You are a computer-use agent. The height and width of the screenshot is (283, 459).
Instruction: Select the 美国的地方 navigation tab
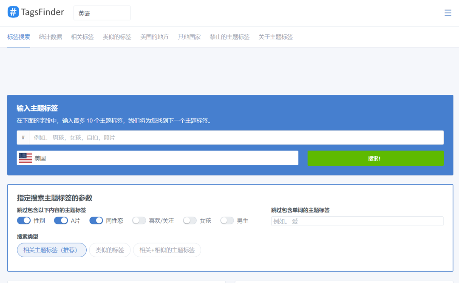click(x=154, y=37)
